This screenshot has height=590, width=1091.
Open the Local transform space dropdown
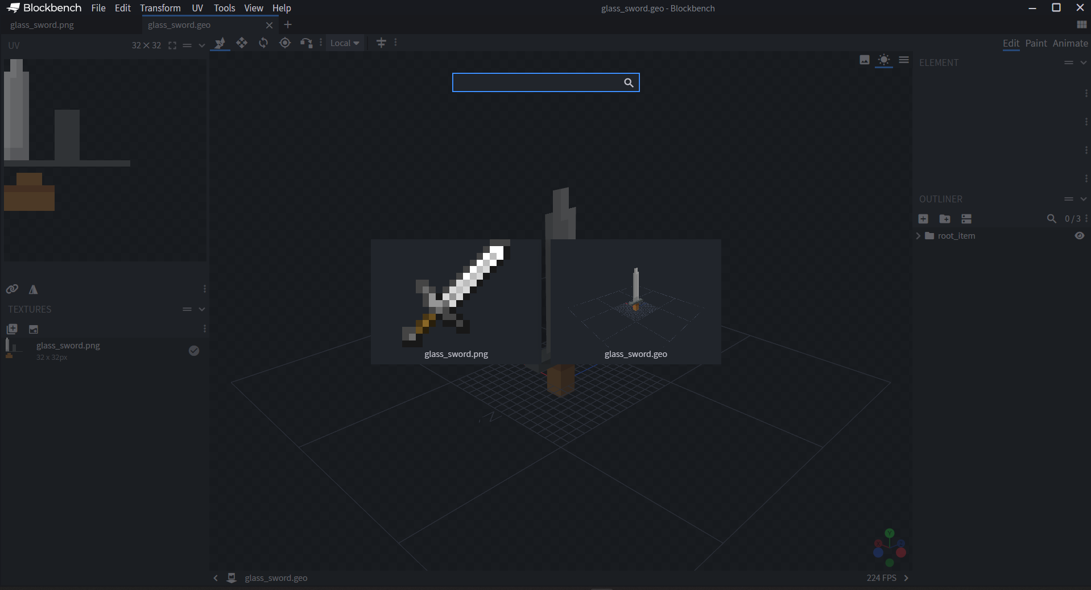pos(345,43)
